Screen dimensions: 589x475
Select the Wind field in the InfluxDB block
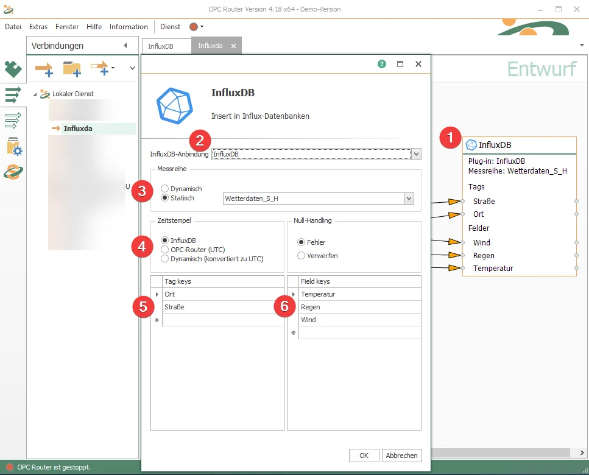(x=482, y=242)
